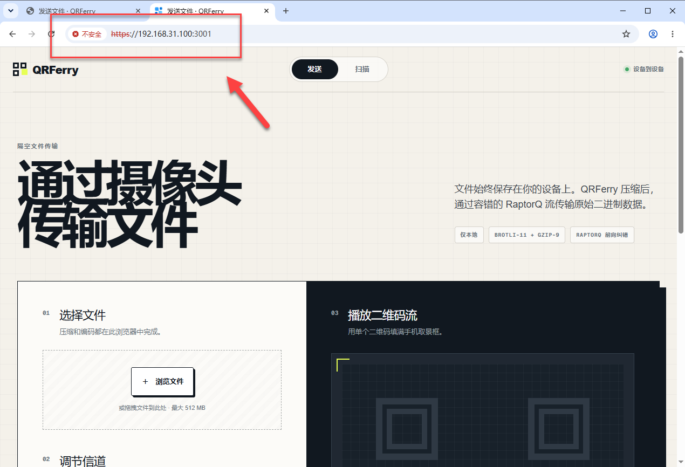Click the QR code preview area
685x467 pixels.
point(483,410)
